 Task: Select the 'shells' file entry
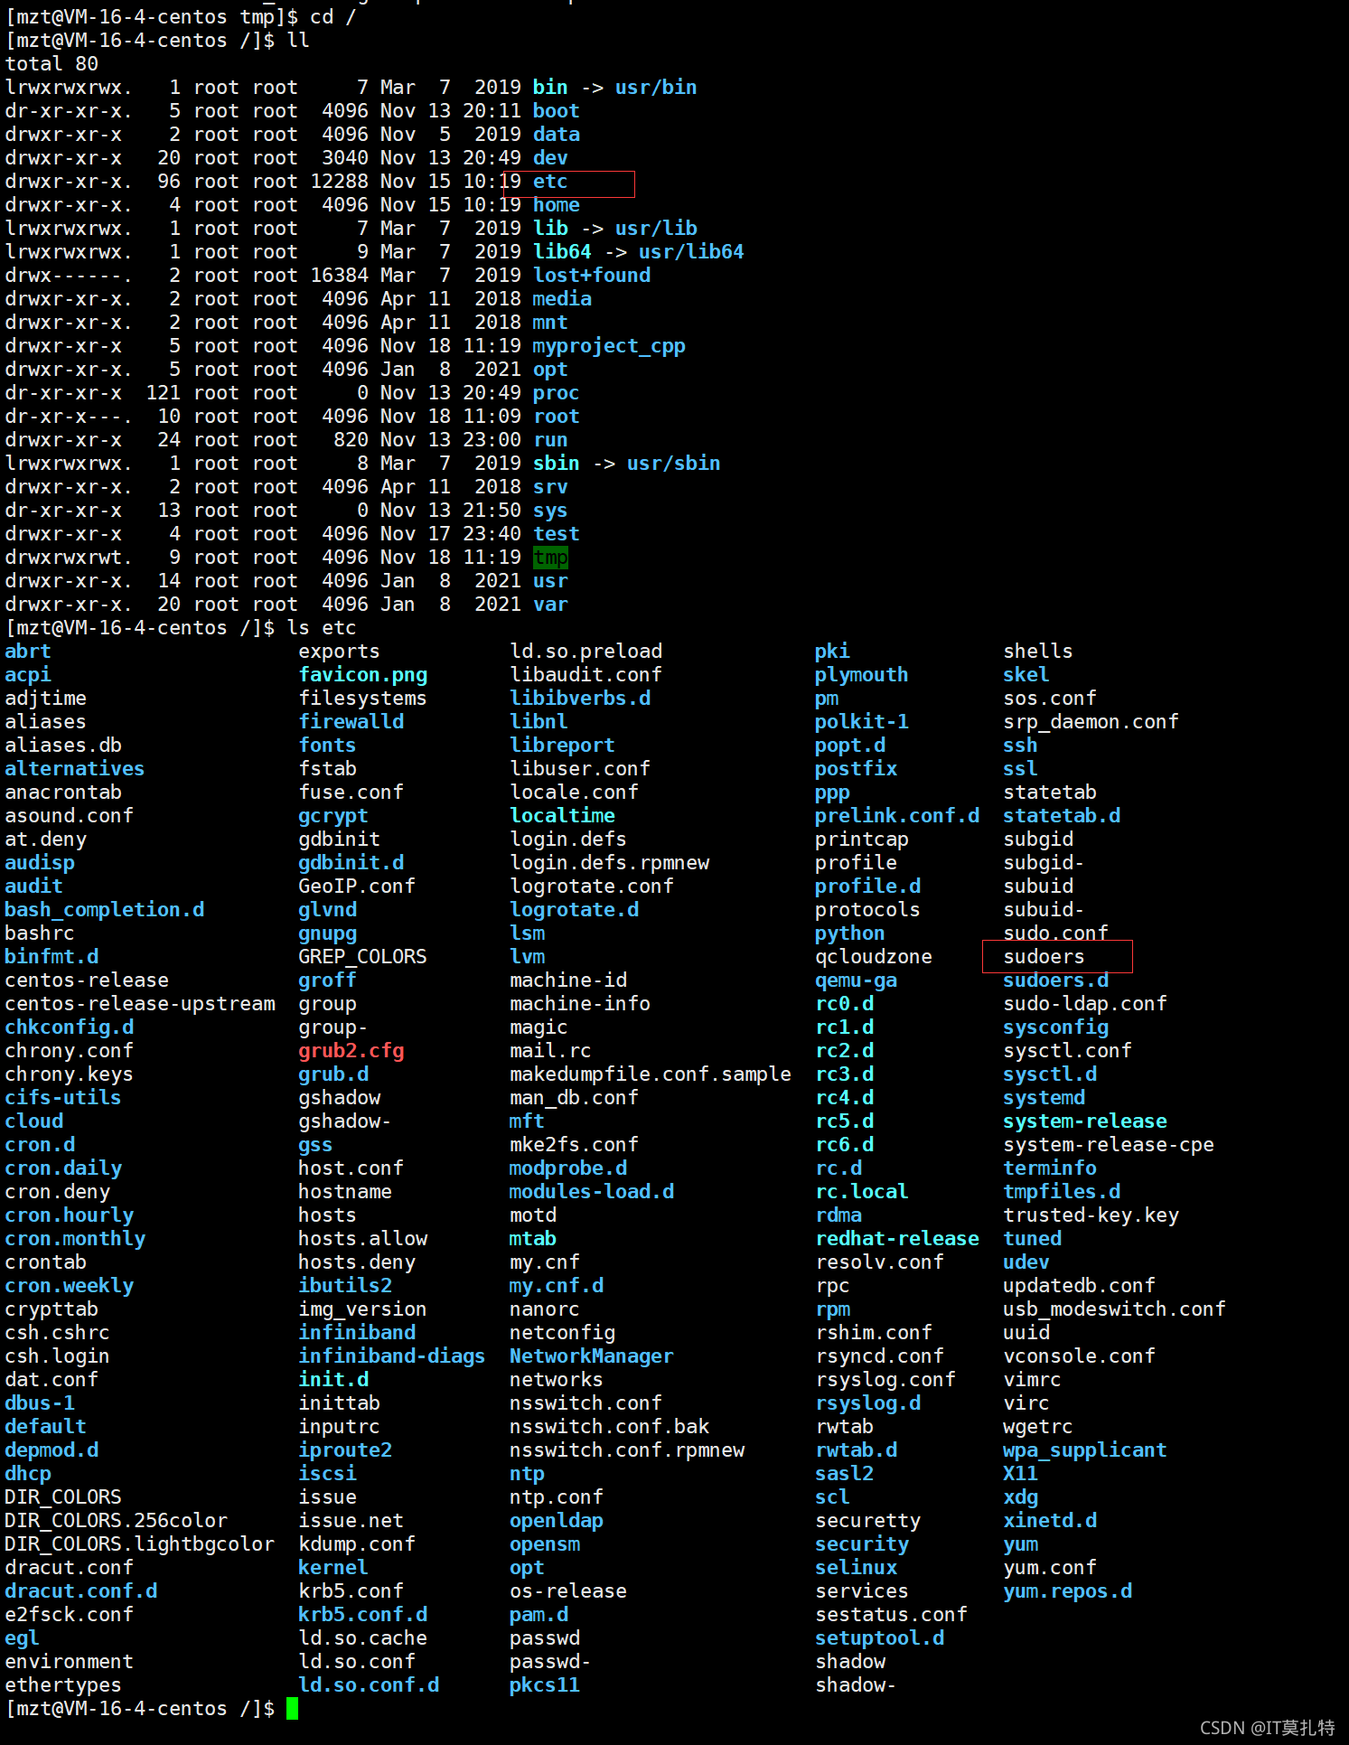pos(1038,652)
